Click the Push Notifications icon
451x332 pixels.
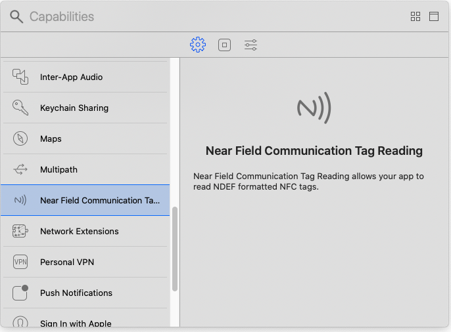point(20,293)
